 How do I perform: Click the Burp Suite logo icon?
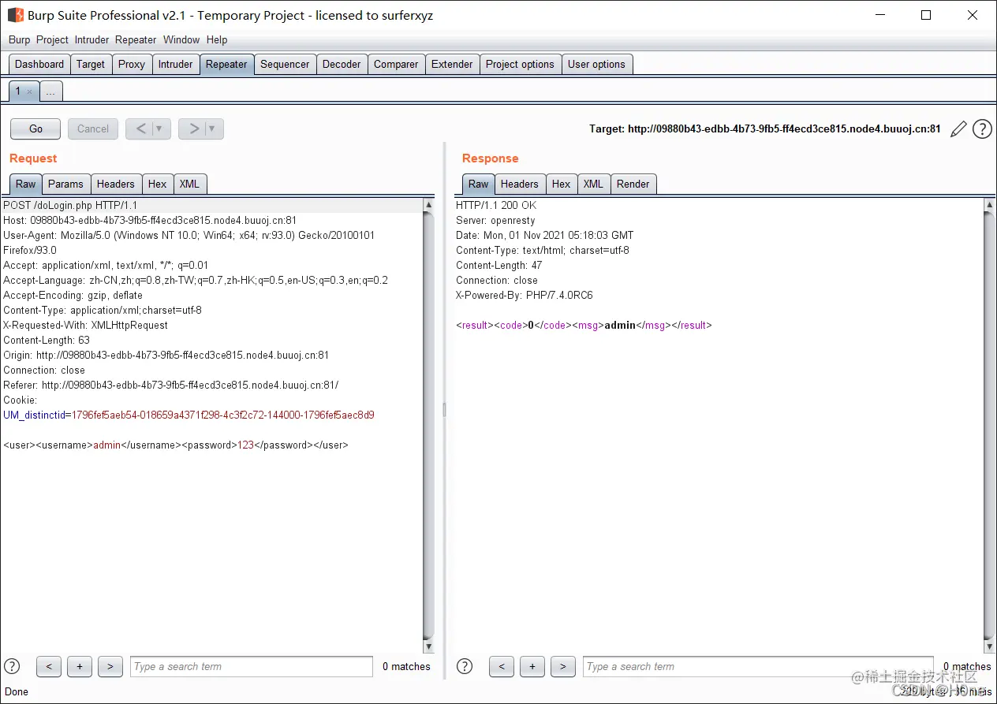pos(15,15)
